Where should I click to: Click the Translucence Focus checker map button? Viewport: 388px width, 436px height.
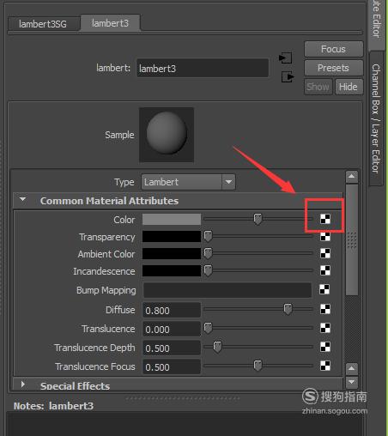coord(325,366)
